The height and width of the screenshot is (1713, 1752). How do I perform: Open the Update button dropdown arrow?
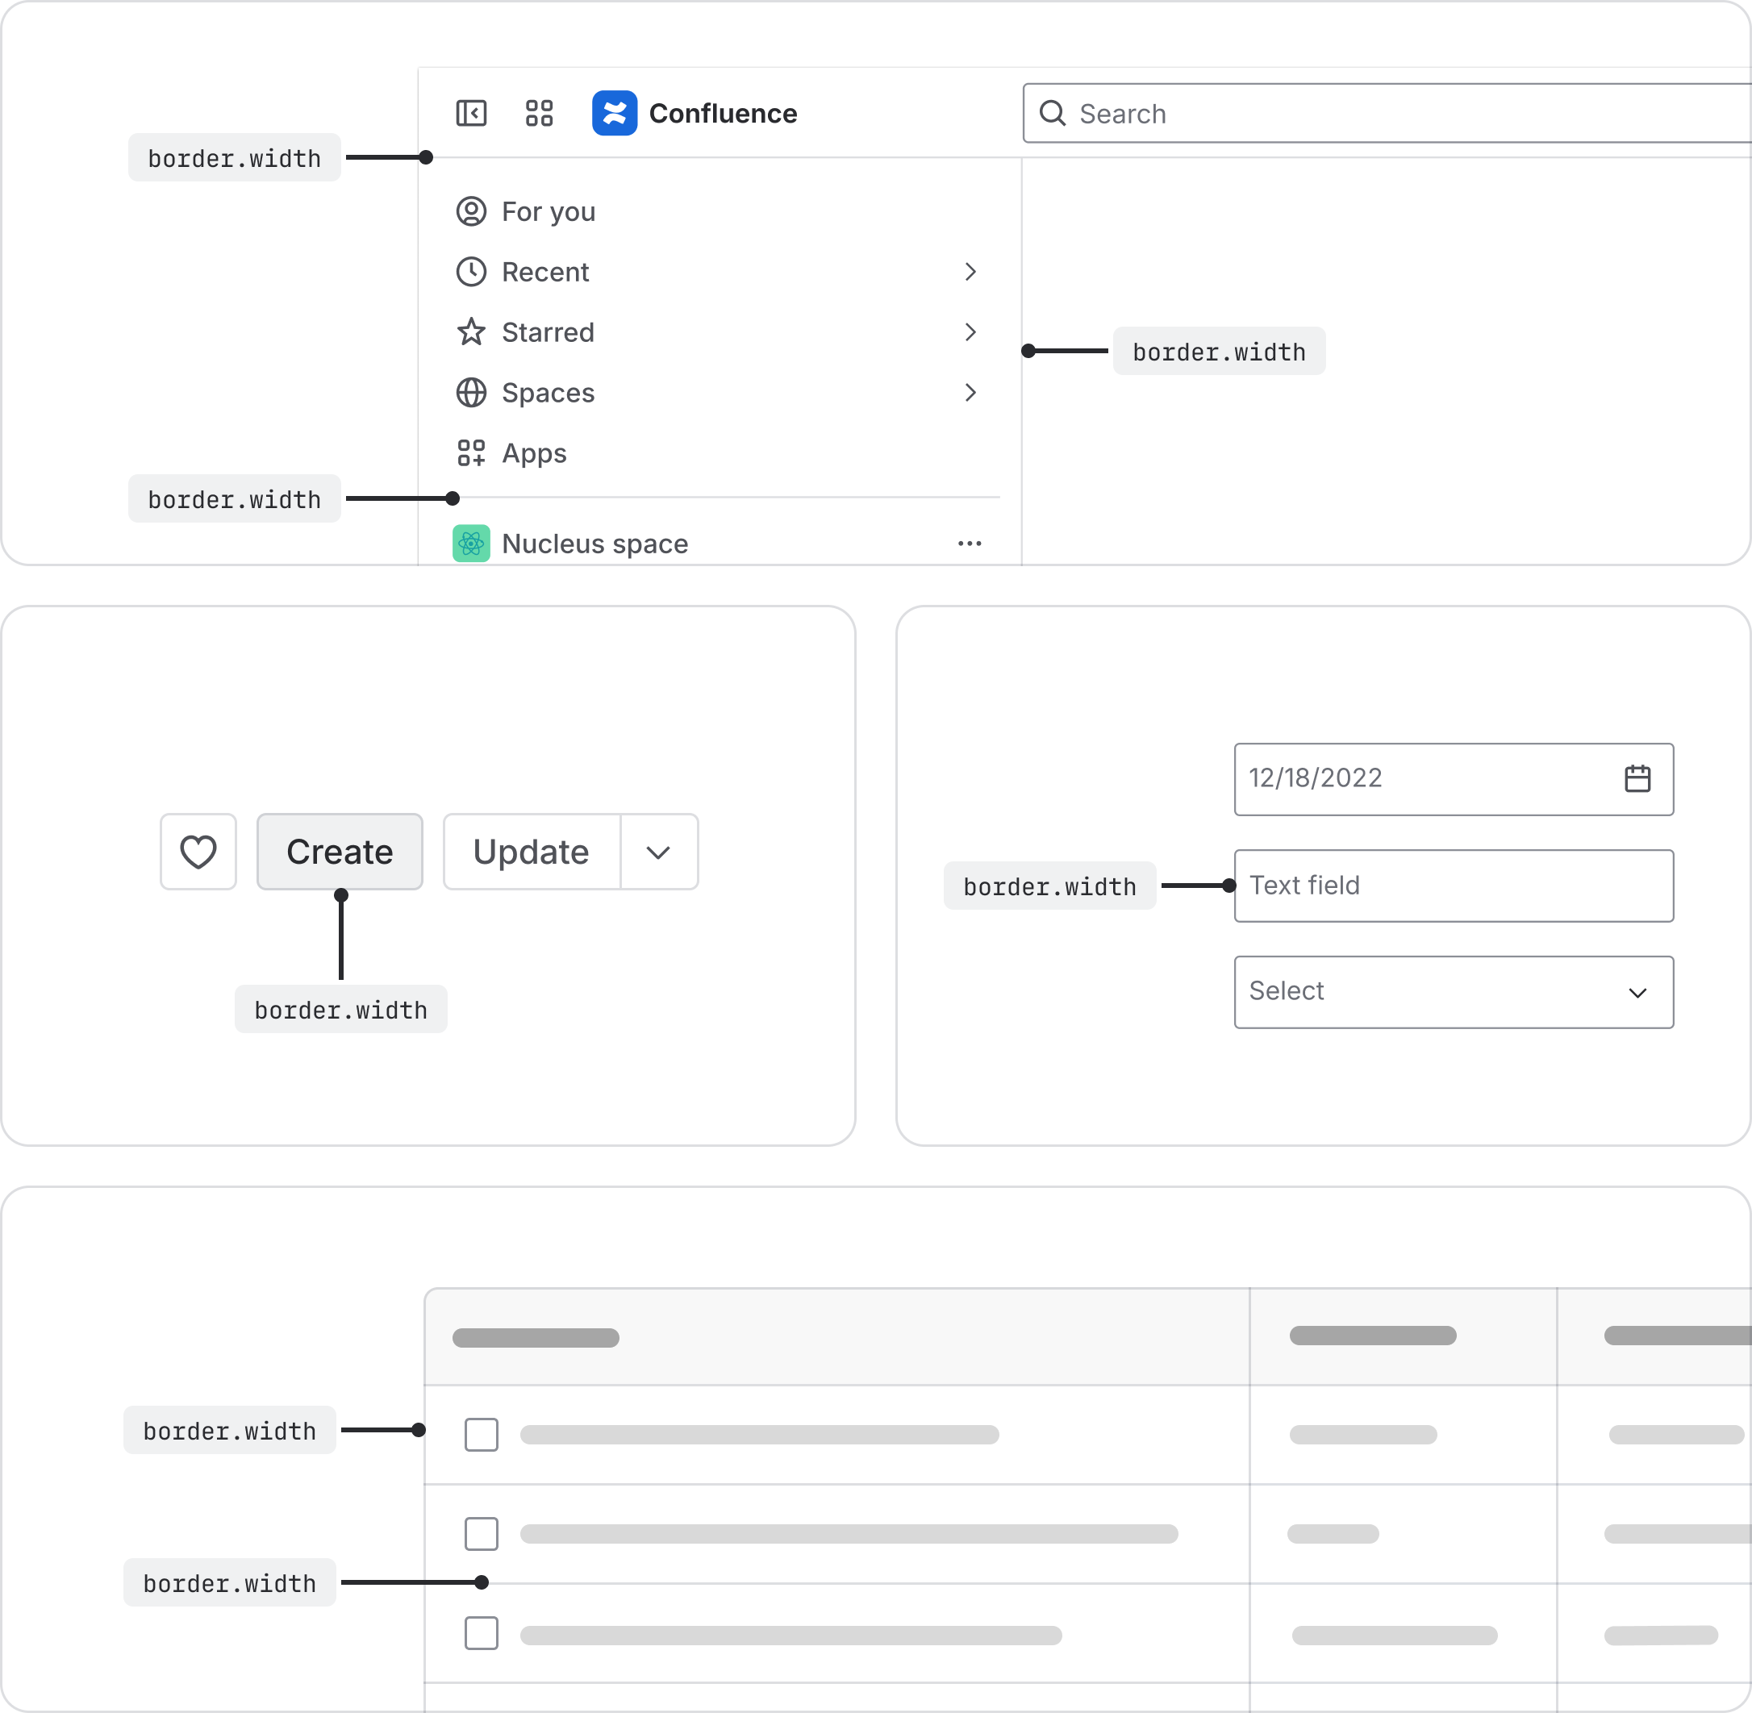click(659, 852)
